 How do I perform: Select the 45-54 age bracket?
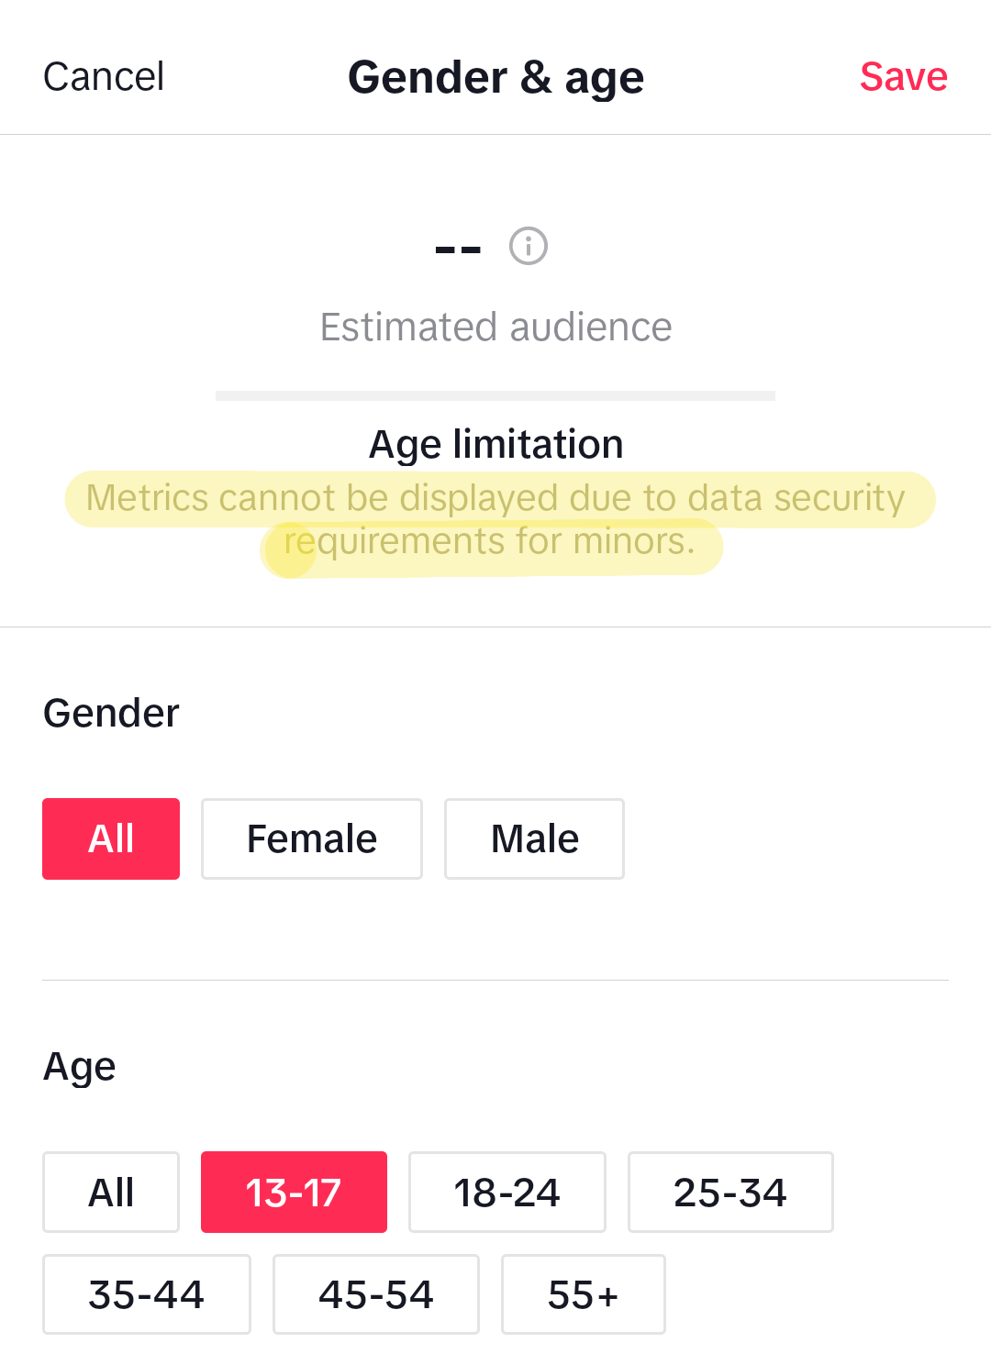coord(376,1294)
